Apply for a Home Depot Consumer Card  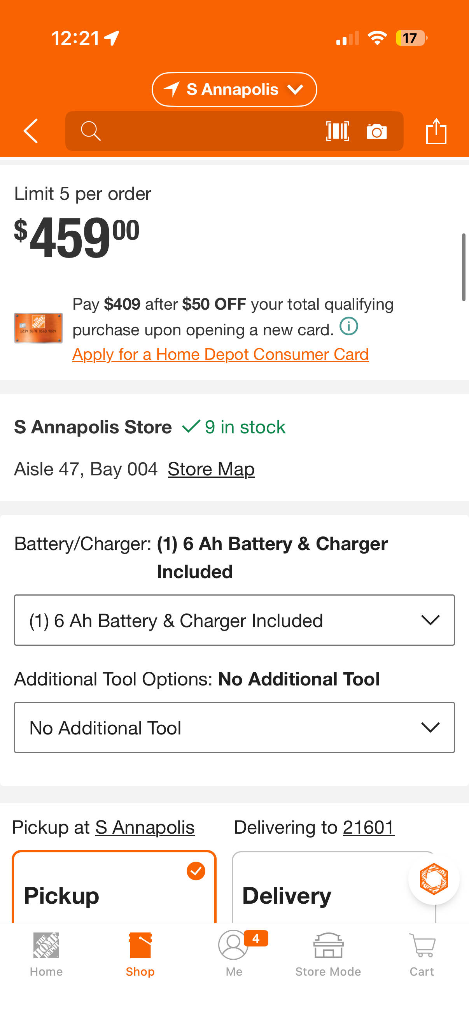pyautogui.click(x=220, y=354)
